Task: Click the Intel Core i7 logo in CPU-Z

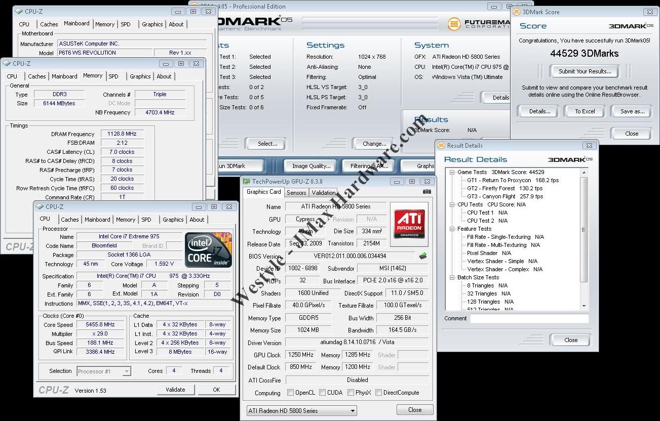Action: pyautogui.click(x=209, y=250)
